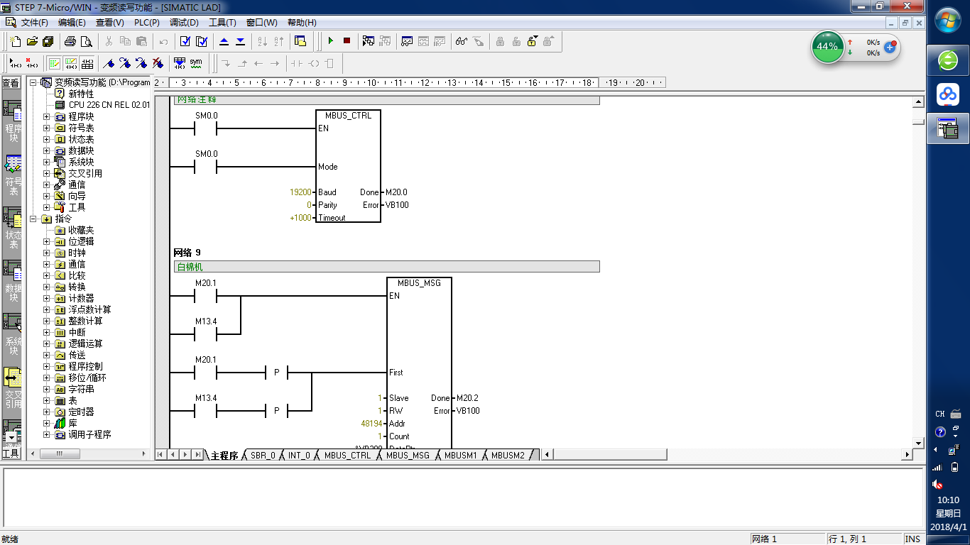This screenshot has width=970, height=545.
Task: Click the Compile checkmark icon
Action: tap(185, 41)
